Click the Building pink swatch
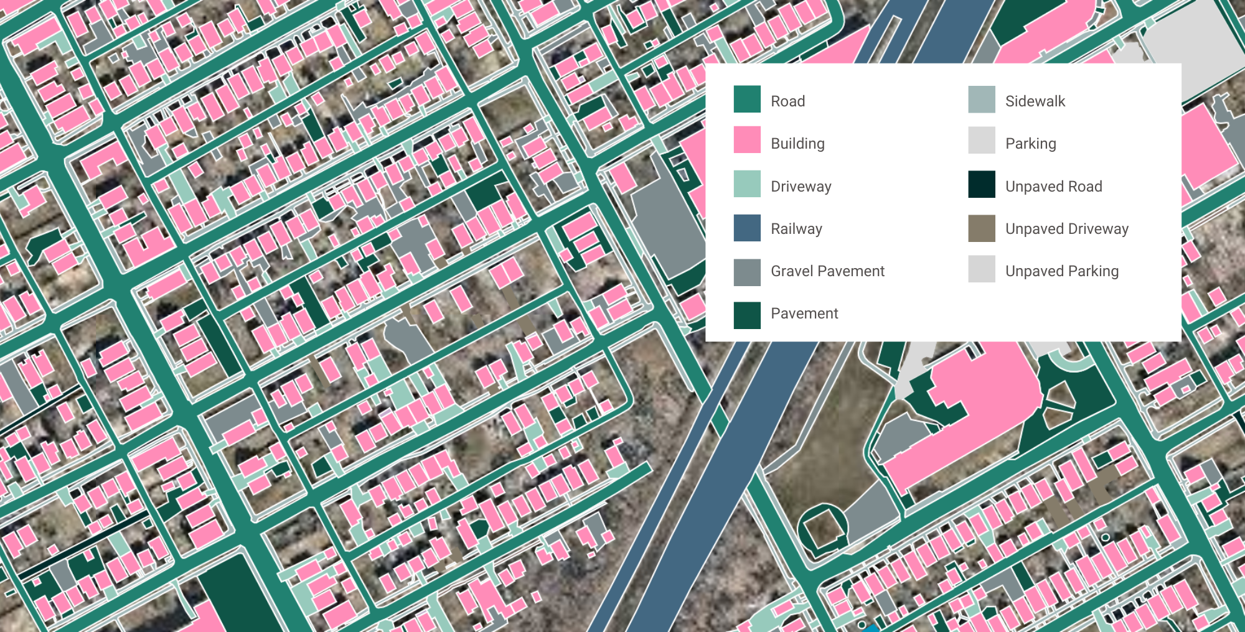 coord(747,140)
